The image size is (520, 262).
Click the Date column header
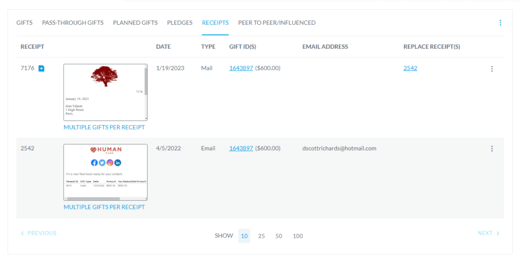pyautogui.click(x=164, y=47)
